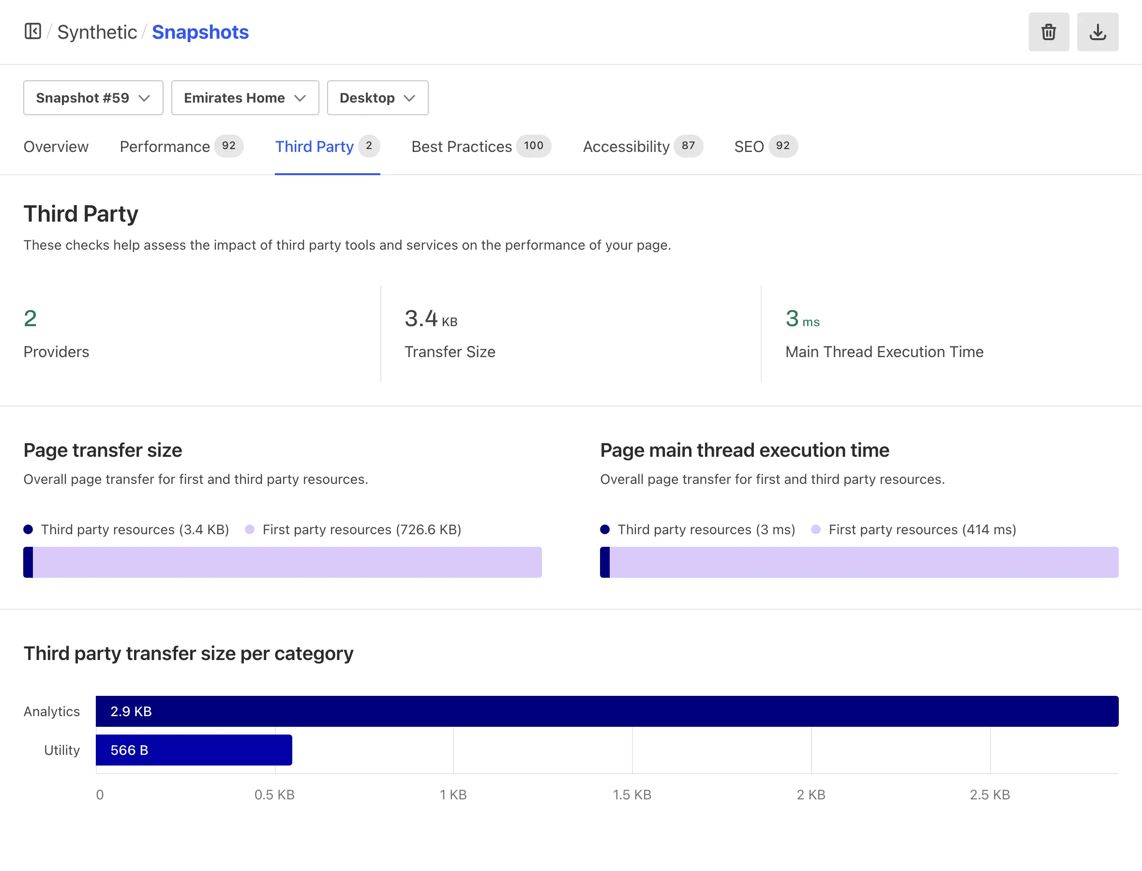Image resolution: width=1142 pixels, height=871 pixels.
Task: Open the Best Practices tab
Action: [x=481, y=147]
